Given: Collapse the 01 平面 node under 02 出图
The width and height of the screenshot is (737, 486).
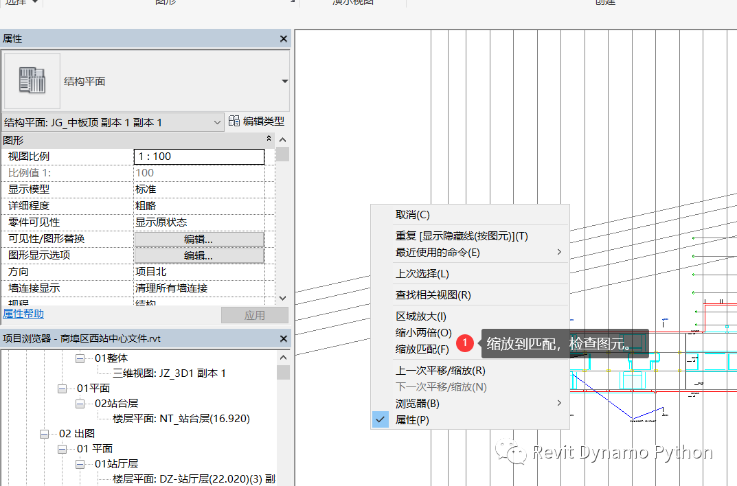Looking at the screenshot, I should pos(63,449).
